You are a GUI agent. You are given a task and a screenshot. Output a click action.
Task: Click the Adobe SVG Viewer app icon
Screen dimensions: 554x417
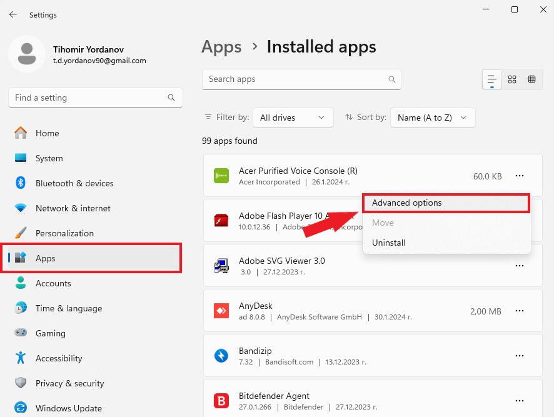pos(221,266)
